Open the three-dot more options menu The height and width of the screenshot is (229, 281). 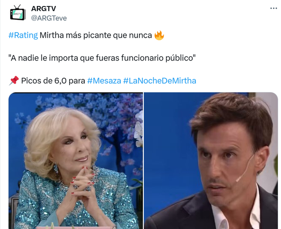coord(274,8)
